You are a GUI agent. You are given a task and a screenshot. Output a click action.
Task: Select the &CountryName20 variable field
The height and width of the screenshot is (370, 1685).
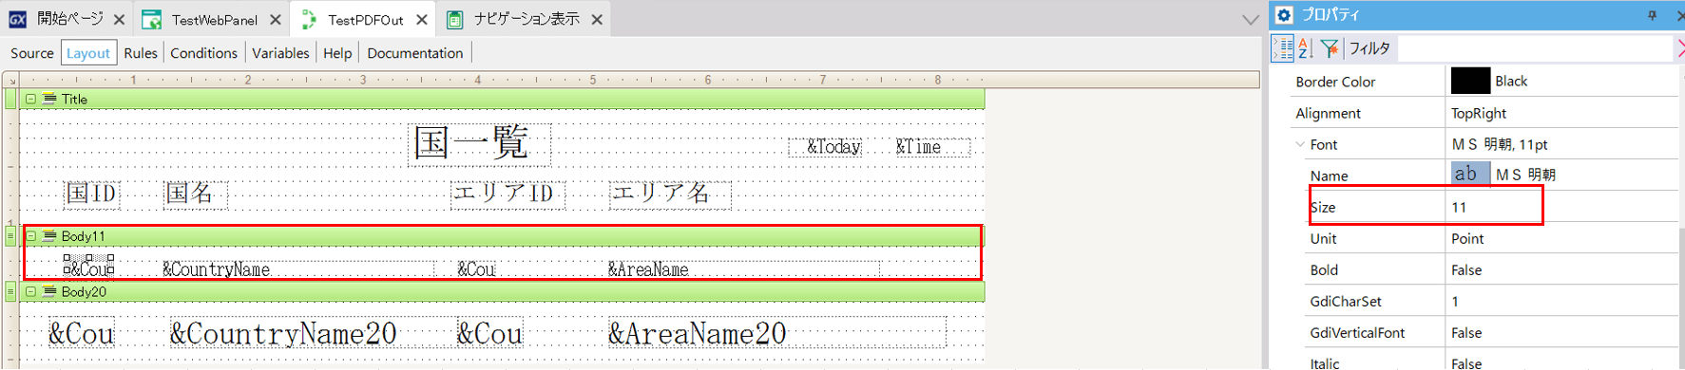click(283, 334)
